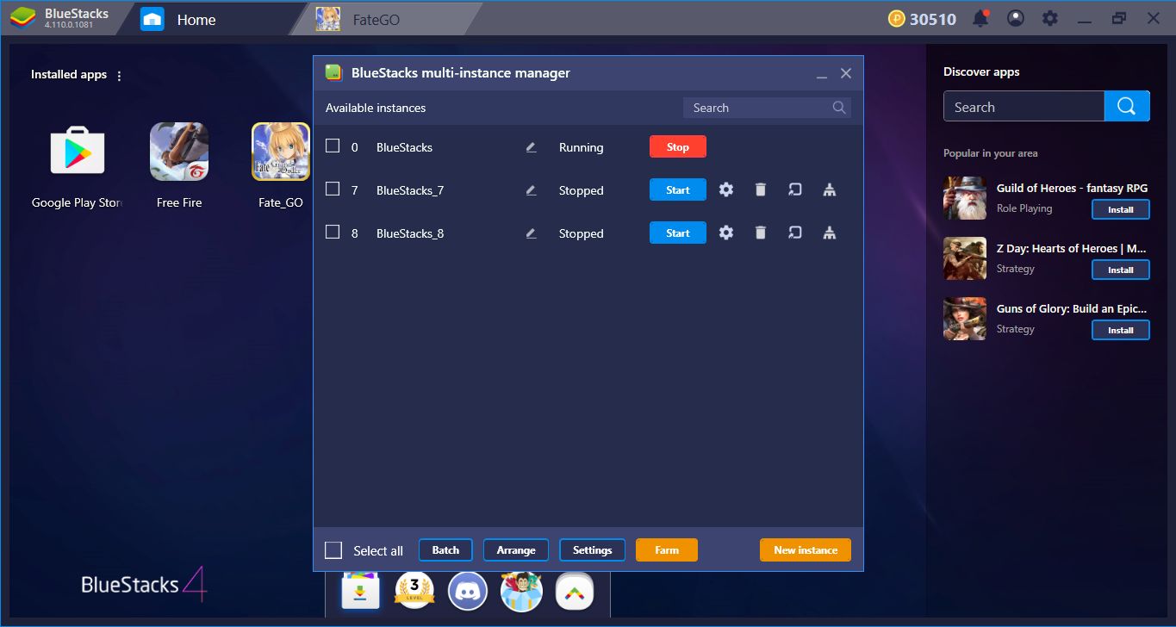
Task: Open cartoon character icon in dock
Action: coord(521,591)
